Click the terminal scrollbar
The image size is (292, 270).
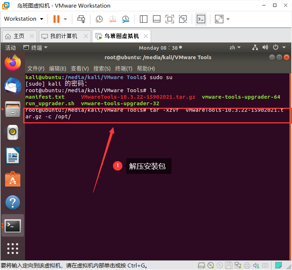(290, 167)
